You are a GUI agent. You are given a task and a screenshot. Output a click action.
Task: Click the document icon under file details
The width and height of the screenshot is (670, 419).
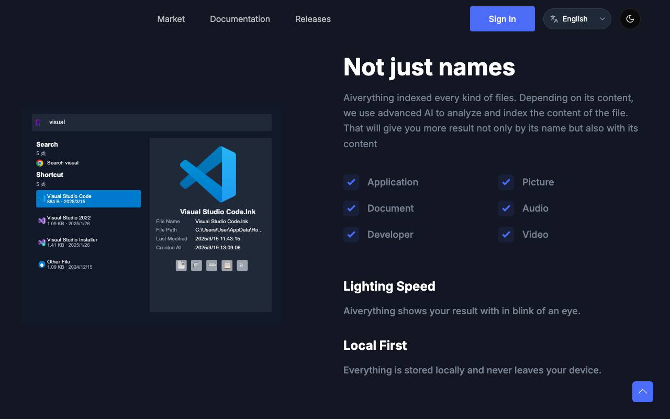click(181, 266)
